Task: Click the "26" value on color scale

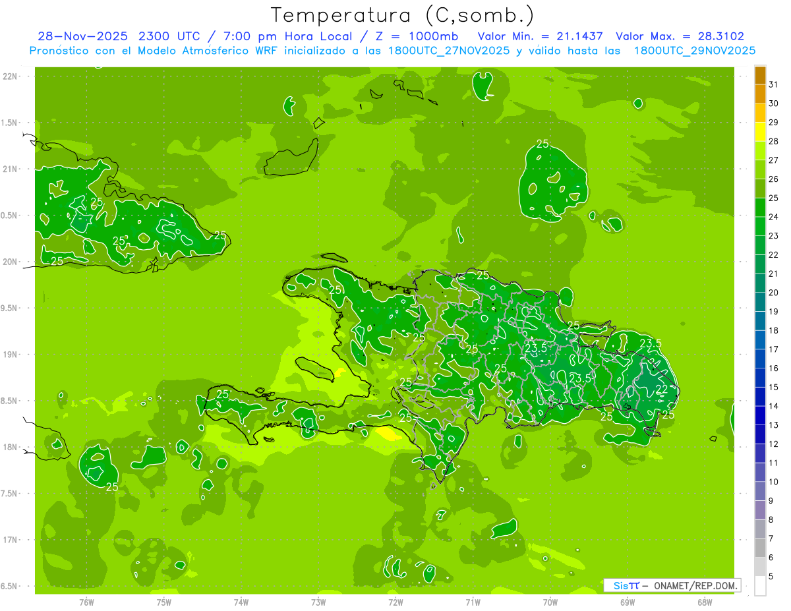Action: point(774,179)
